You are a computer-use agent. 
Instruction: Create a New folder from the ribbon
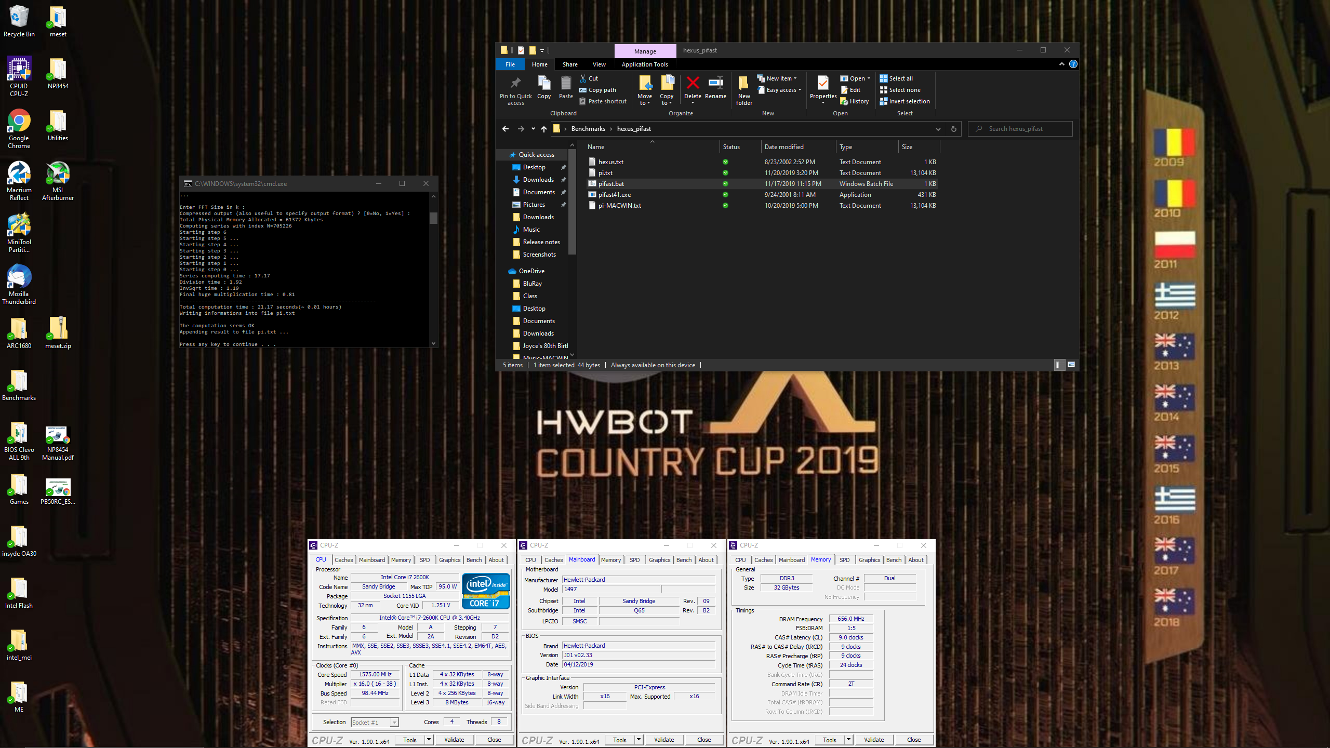click(744, 90)
